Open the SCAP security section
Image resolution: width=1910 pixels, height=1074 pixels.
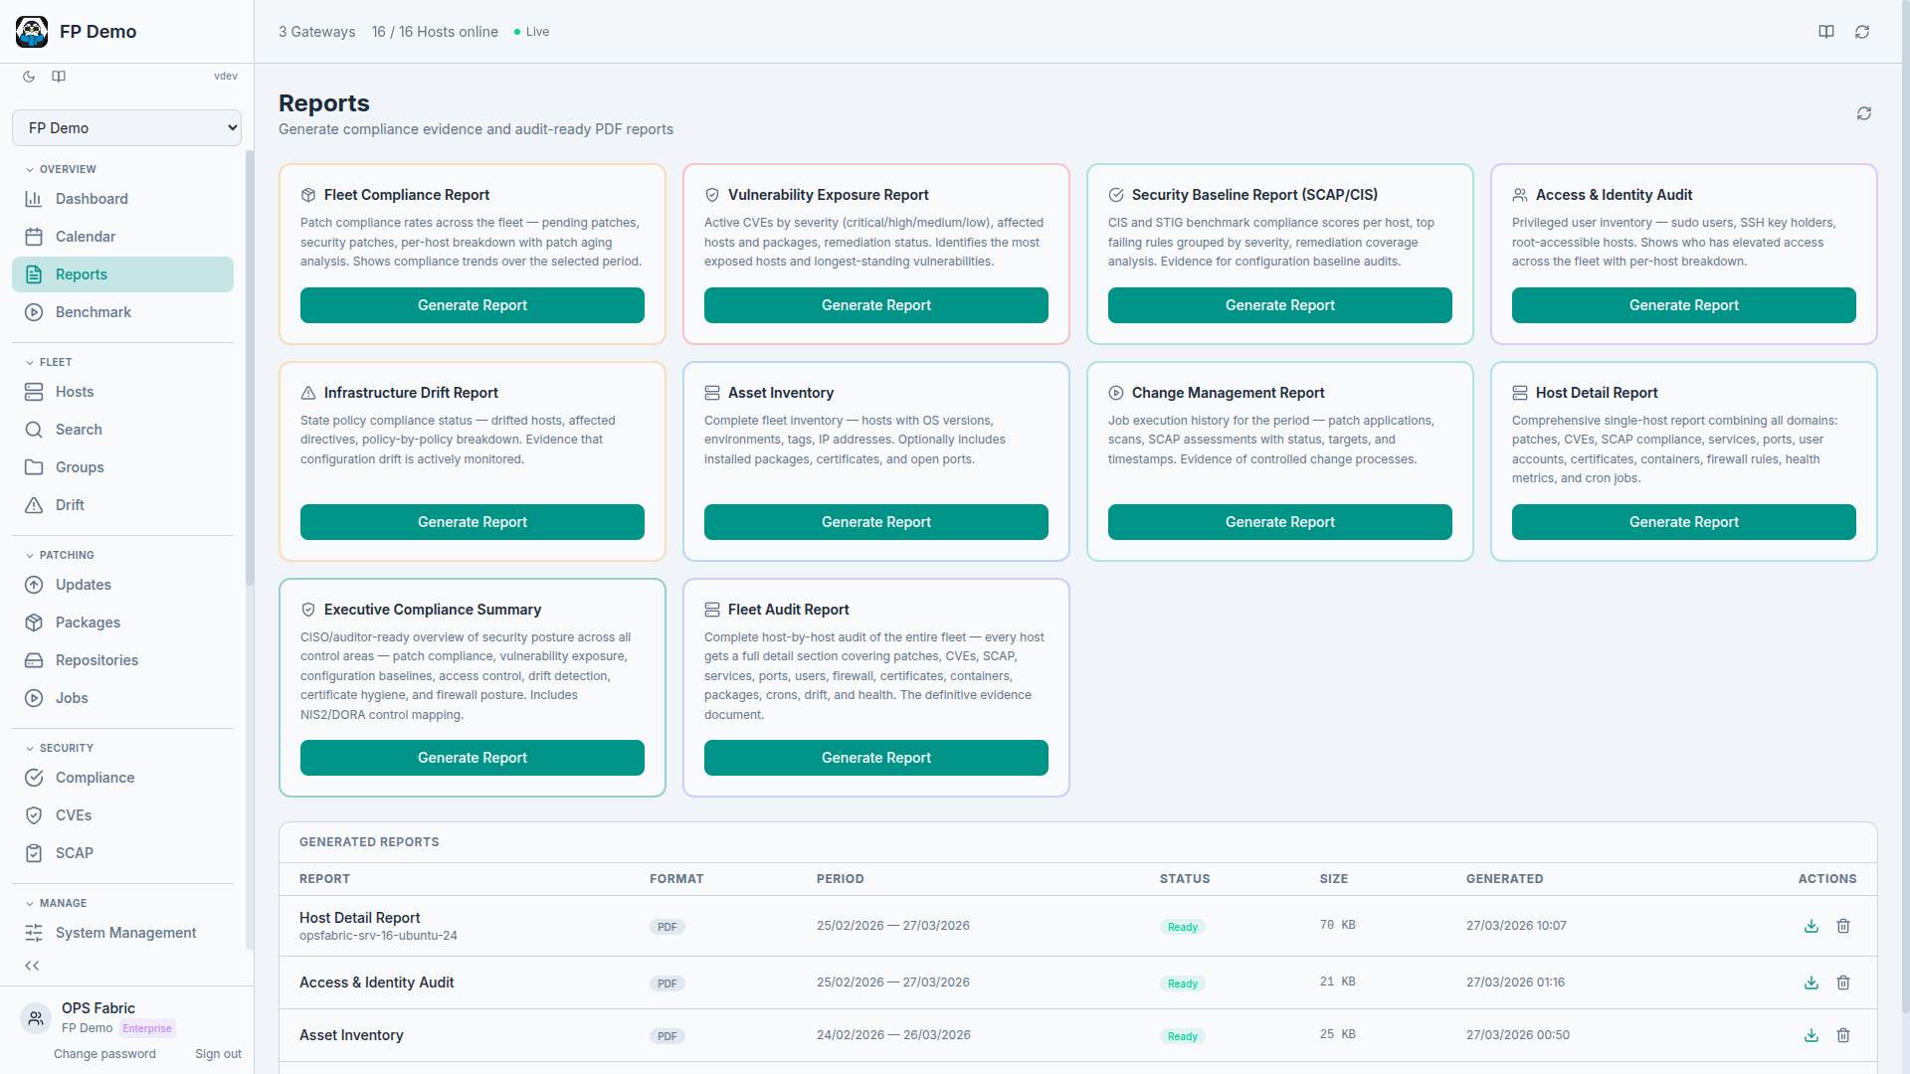(72, 853)
